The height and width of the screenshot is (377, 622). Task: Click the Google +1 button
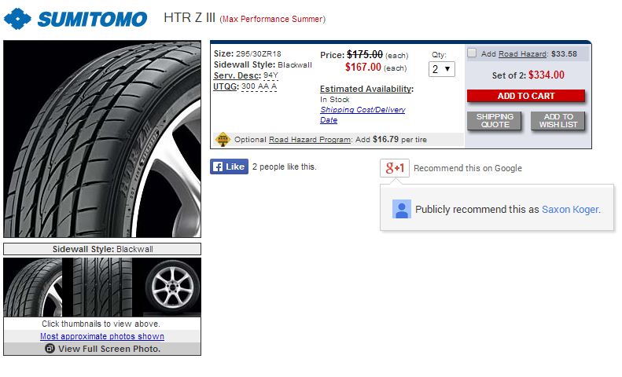coord(394,168)
